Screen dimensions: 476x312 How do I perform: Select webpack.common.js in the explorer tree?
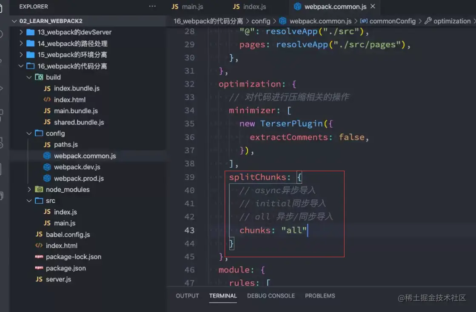pyautogui.click(x=85, y=156)
